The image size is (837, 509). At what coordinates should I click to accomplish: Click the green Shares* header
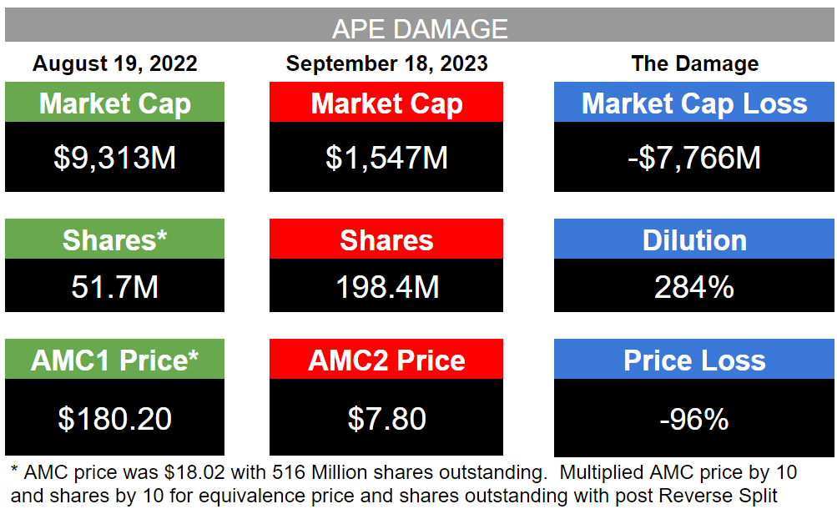coord(115,240)
